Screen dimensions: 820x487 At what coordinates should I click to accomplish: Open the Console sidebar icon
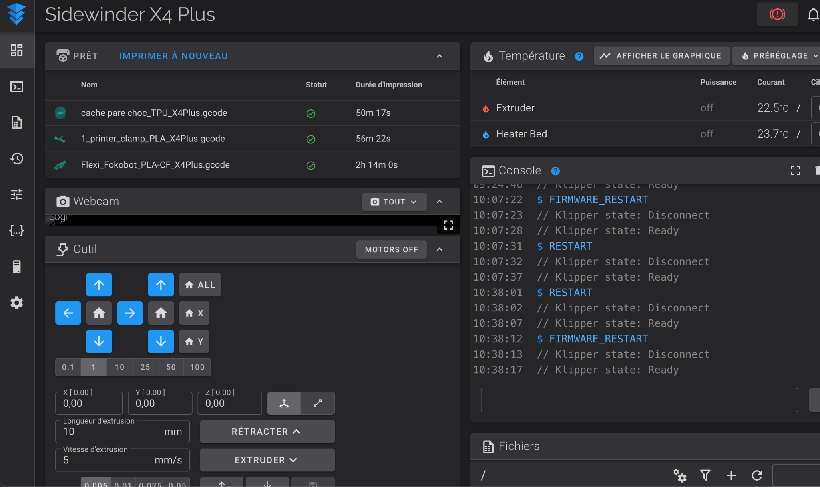click(16, 86)
